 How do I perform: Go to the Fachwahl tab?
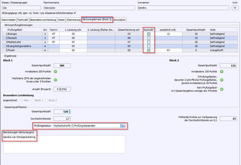23,19
